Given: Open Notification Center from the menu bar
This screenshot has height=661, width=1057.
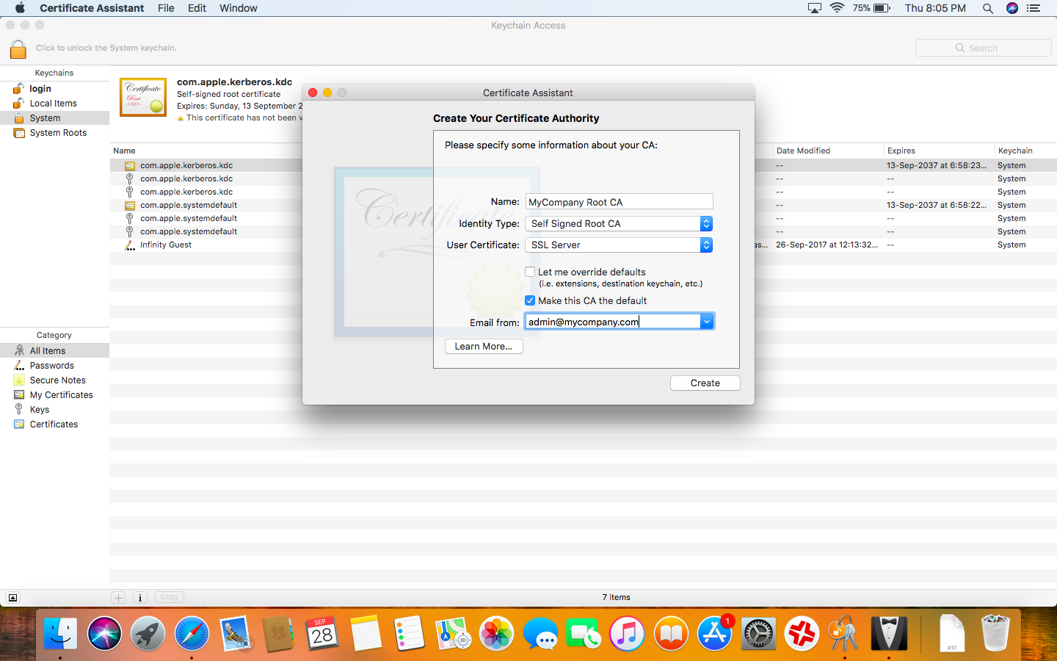Looking at the screenshot, I should coord(1034,8).
